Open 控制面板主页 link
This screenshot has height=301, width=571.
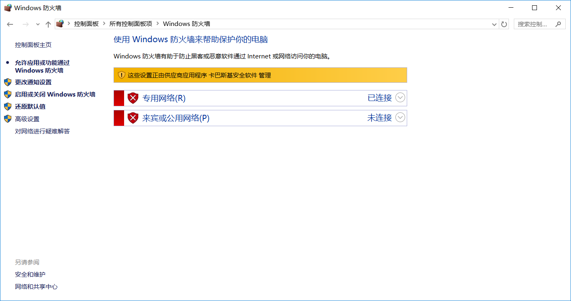coord(33,45)
